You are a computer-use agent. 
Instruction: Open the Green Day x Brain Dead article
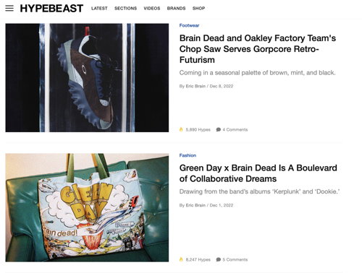(258, 173)
